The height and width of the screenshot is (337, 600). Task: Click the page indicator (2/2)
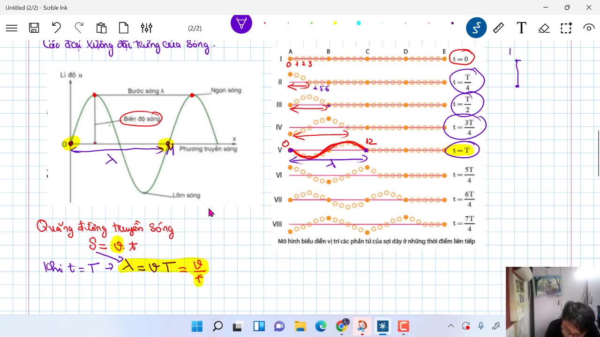[x=195, y=29]
